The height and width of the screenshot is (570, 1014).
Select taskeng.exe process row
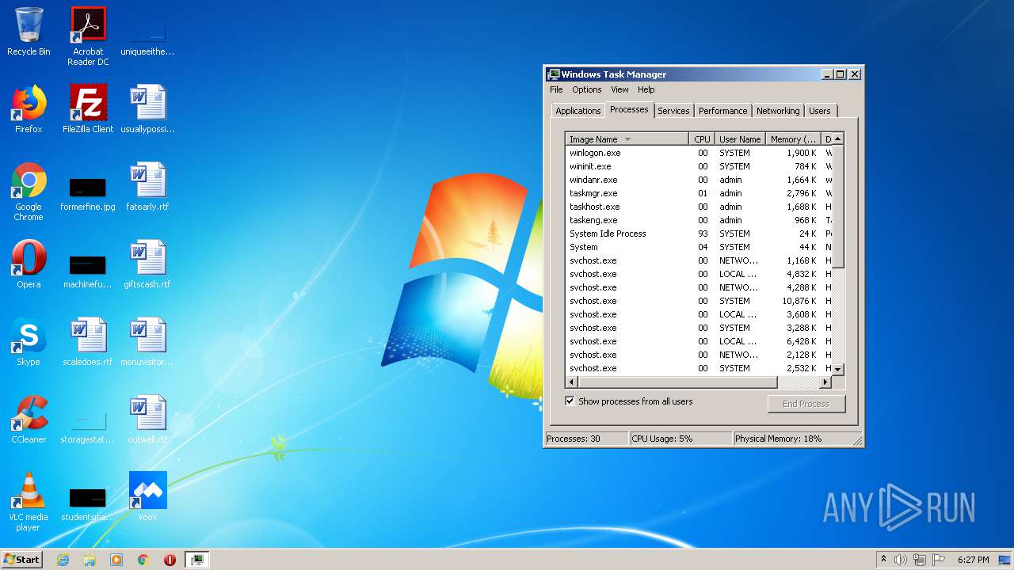pos(698,220)
